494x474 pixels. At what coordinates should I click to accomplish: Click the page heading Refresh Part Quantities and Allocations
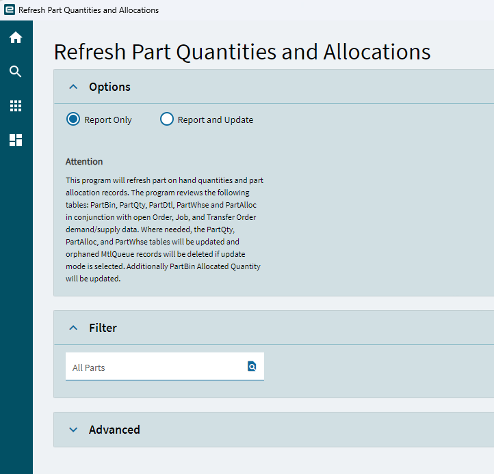242,53
